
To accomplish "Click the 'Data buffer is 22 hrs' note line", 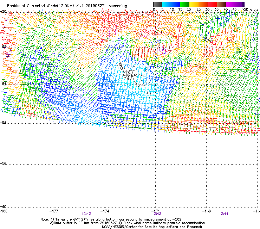I will click(x=127, y=223).
